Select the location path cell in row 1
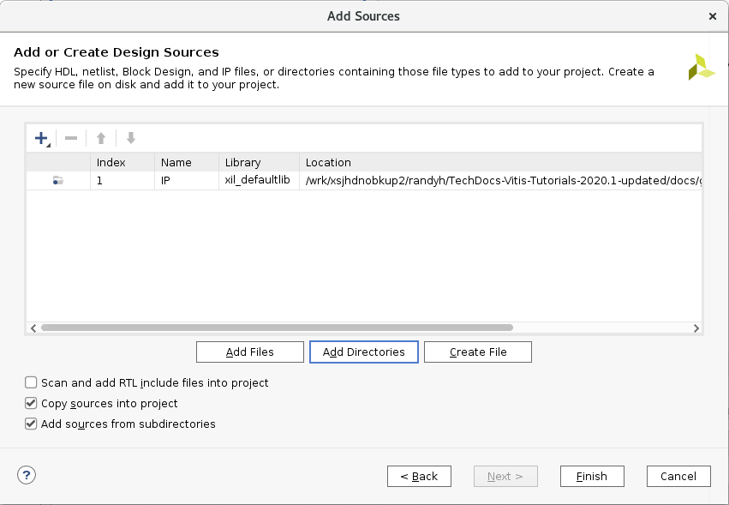The image size is (729, 505). (x=501, y=181)
